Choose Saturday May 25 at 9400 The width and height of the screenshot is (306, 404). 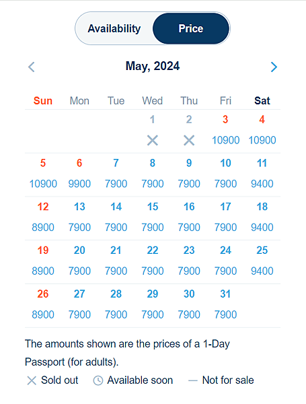tap(262, 262)
